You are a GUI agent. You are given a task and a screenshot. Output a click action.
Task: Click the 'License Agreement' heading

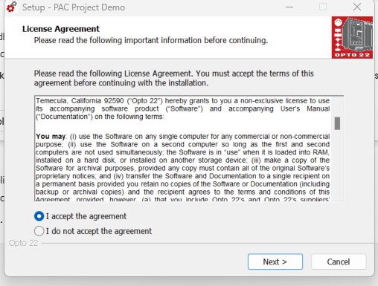point(61,29)
